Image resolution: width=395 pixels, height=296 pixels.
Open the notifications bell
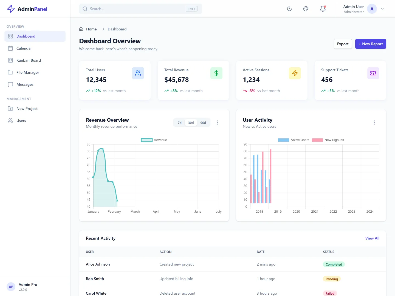point(323,8)
